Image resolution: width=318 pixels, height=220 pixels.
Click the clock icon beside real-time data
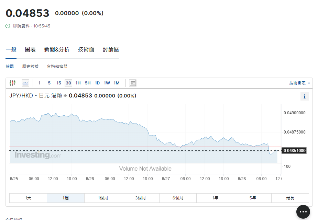coord(8,26)
